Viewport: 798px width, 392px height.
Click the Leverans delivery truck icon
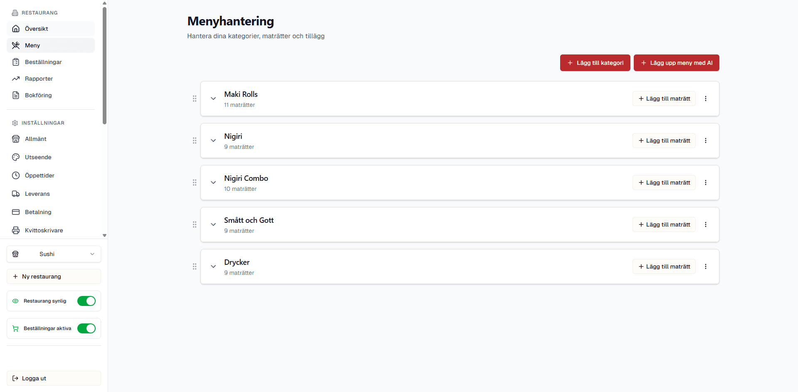point(15,193)
